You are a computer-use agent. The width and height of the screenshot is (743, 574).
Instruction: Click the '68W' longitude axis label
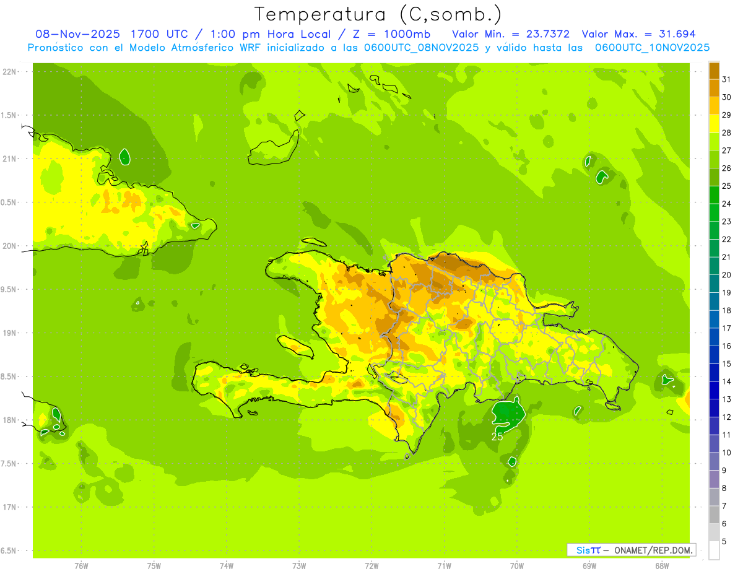(x=662, y=566)
